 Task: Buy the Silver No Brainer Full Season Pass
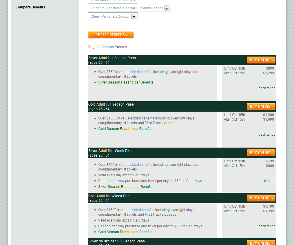pos(261,243)
